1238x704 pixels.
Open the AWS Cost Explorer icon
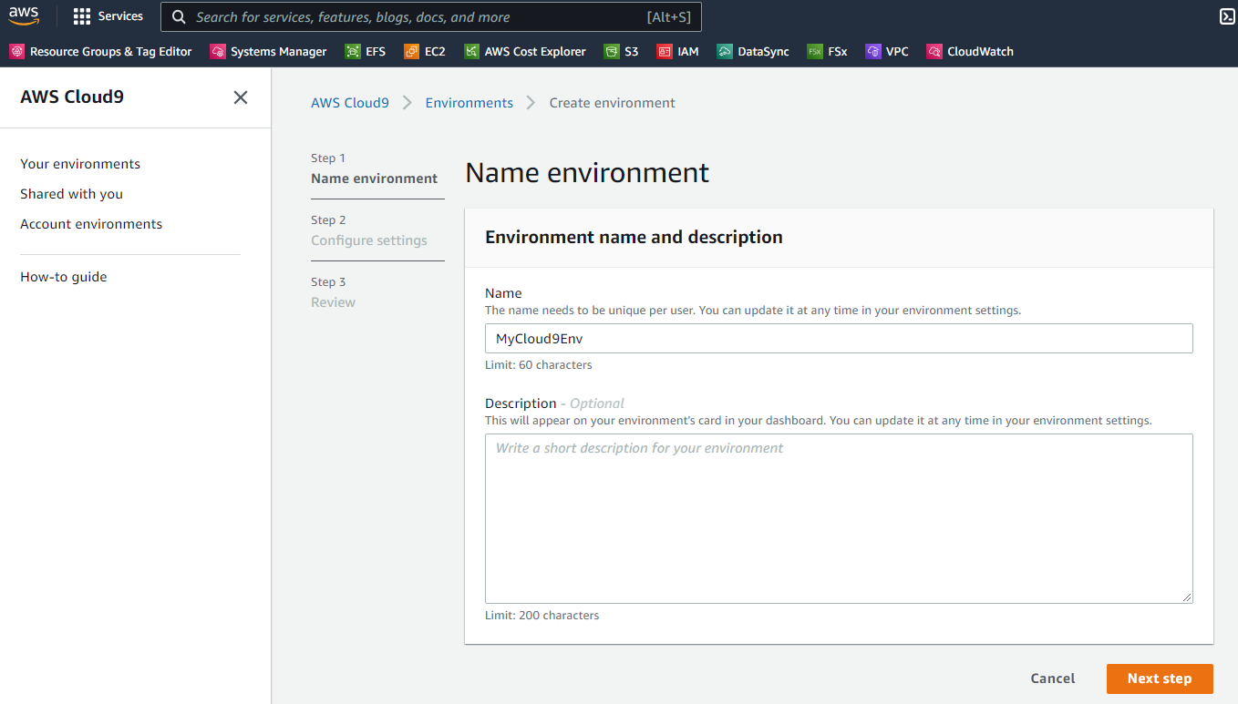[x=471, y=52]
